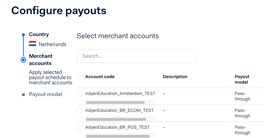Open the Payout model step
The height and width of the screenshot is (138, 264).
pos(46,94)
